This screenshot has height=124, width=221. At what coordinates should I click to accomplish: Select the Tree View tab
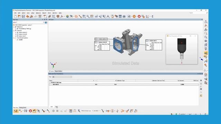coord(16,107)
